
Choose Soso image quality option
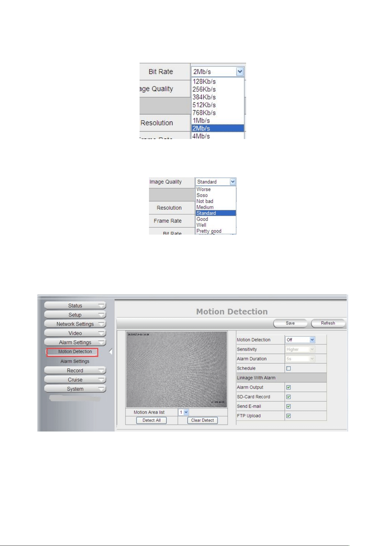216,195
